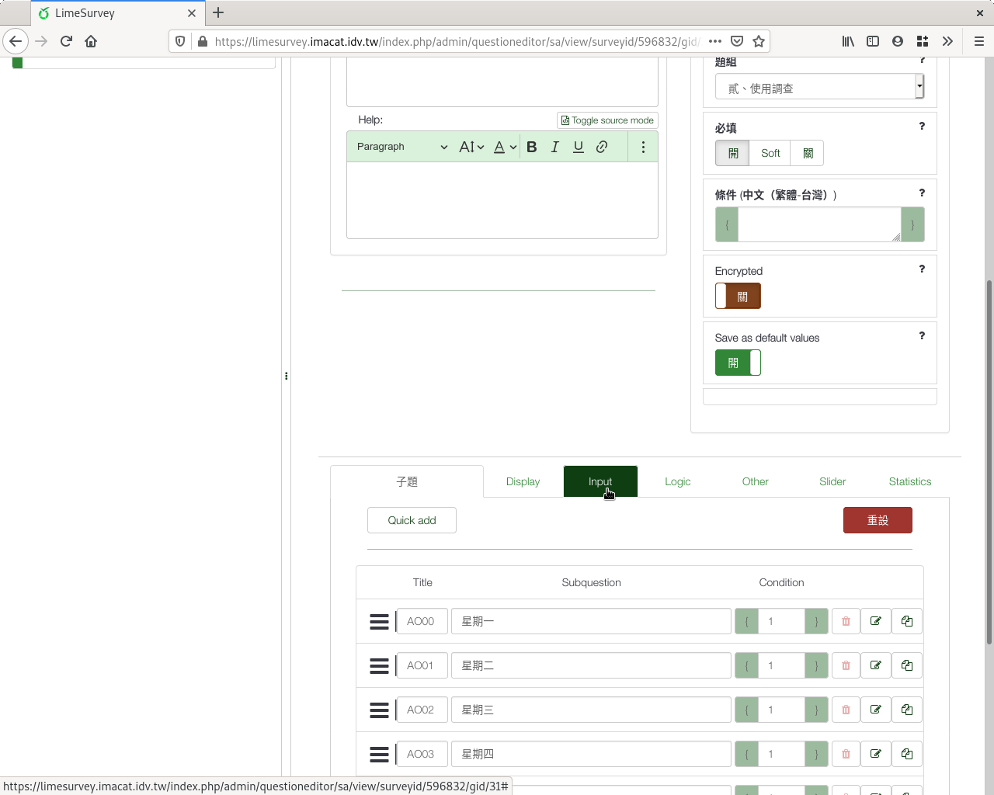This screenshot has width=994, height=795.
Task: Focus the 條件 condition text field
Action: pyautogui.click(x=819, y=224)
